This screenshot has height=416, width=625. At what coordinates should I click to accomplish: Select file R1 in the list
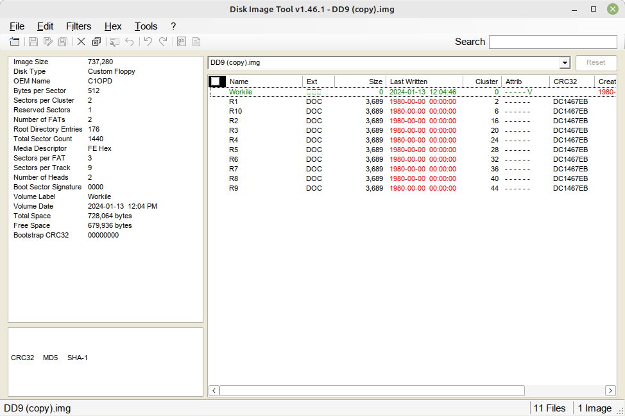click(x=413, y=101)
